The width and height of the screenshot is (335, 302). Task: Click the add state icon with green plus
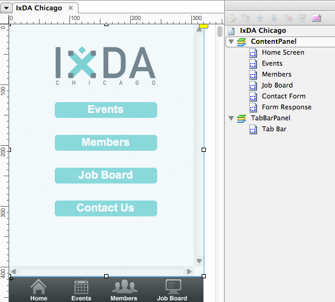[245, 18]
